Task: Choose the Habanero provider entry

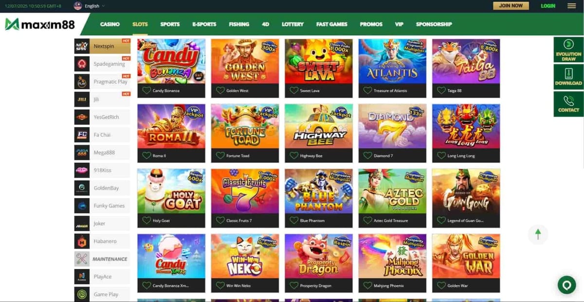Action: tap(102, 241)
